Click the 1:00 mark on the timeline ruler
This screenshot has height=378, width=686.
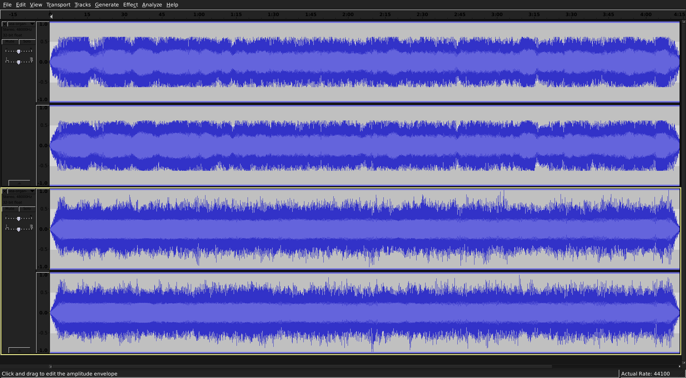click(x=199, y=15)
